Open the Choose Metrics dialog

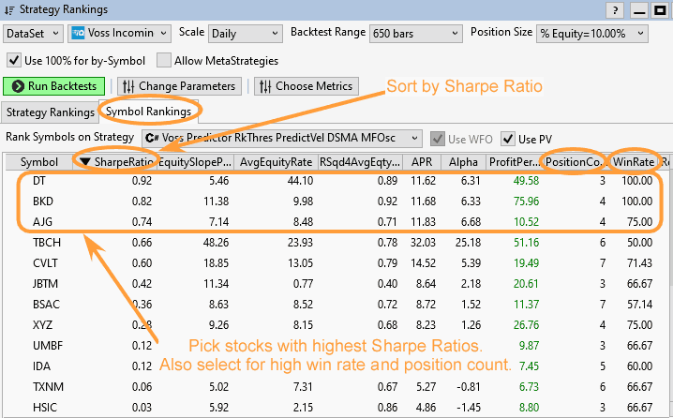pyautogui.click(x=307, y=86)
